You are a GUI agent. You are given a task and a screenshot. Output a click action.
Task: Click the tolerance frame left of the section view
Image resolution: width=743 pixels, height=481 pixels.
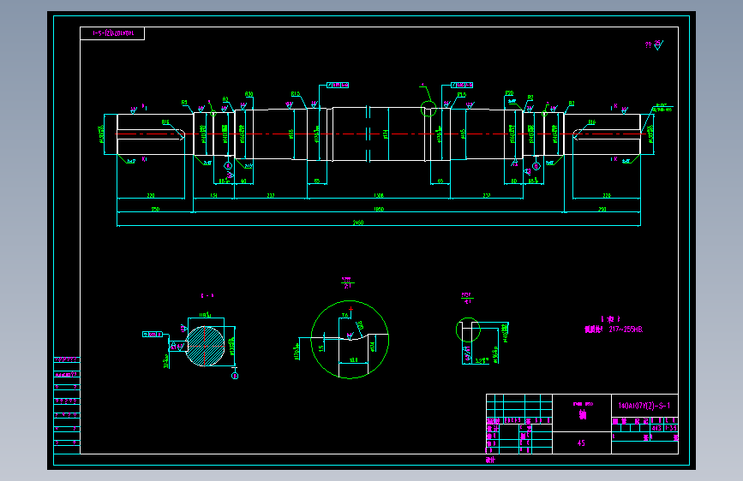click(153, 335)
